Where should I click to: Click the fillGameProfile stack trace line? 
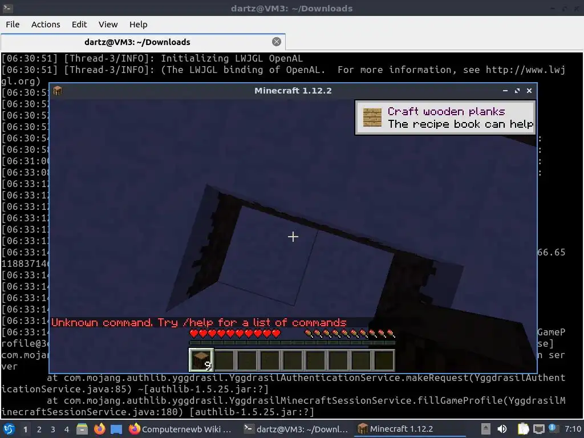tap(306, 401)
